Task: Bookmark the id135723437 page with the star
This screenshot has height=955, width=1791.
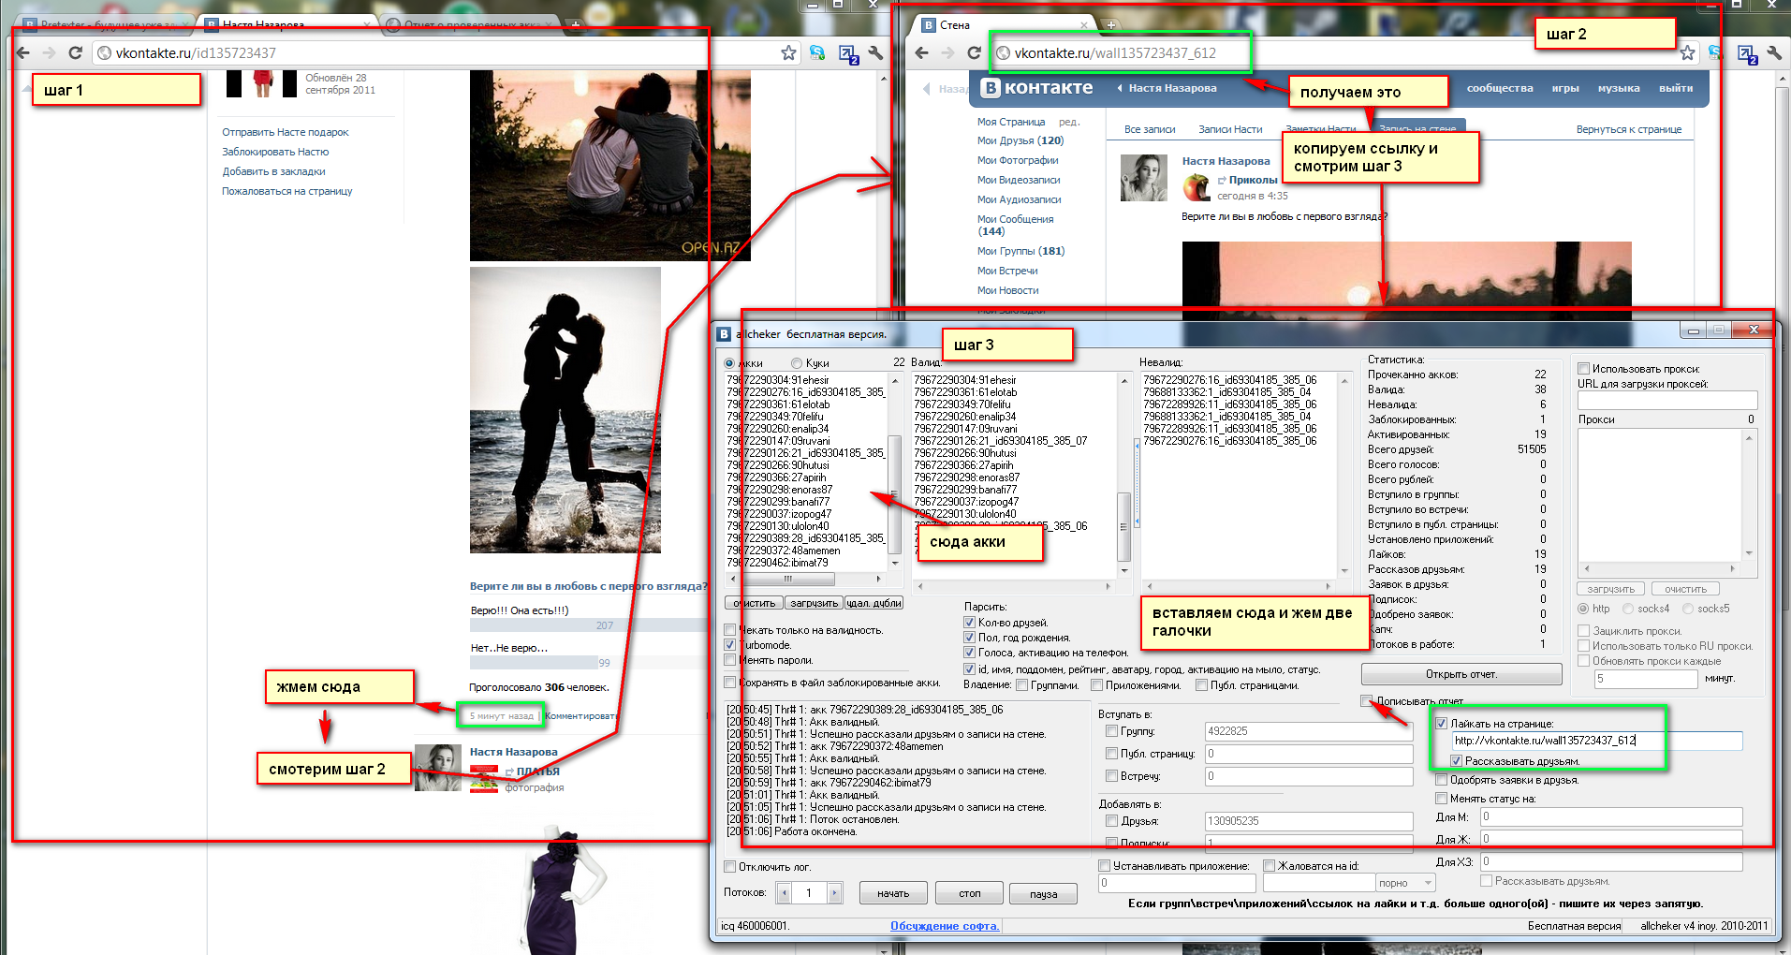Action: click(x=788, y=53)
